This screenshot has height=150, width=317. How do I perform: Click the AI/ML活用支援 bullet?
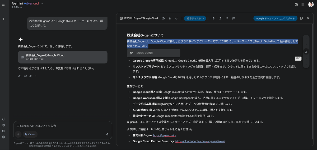[183, 110]
